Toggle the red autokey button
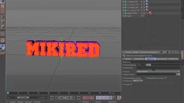The image size is (184, 103). click(88, 98)
